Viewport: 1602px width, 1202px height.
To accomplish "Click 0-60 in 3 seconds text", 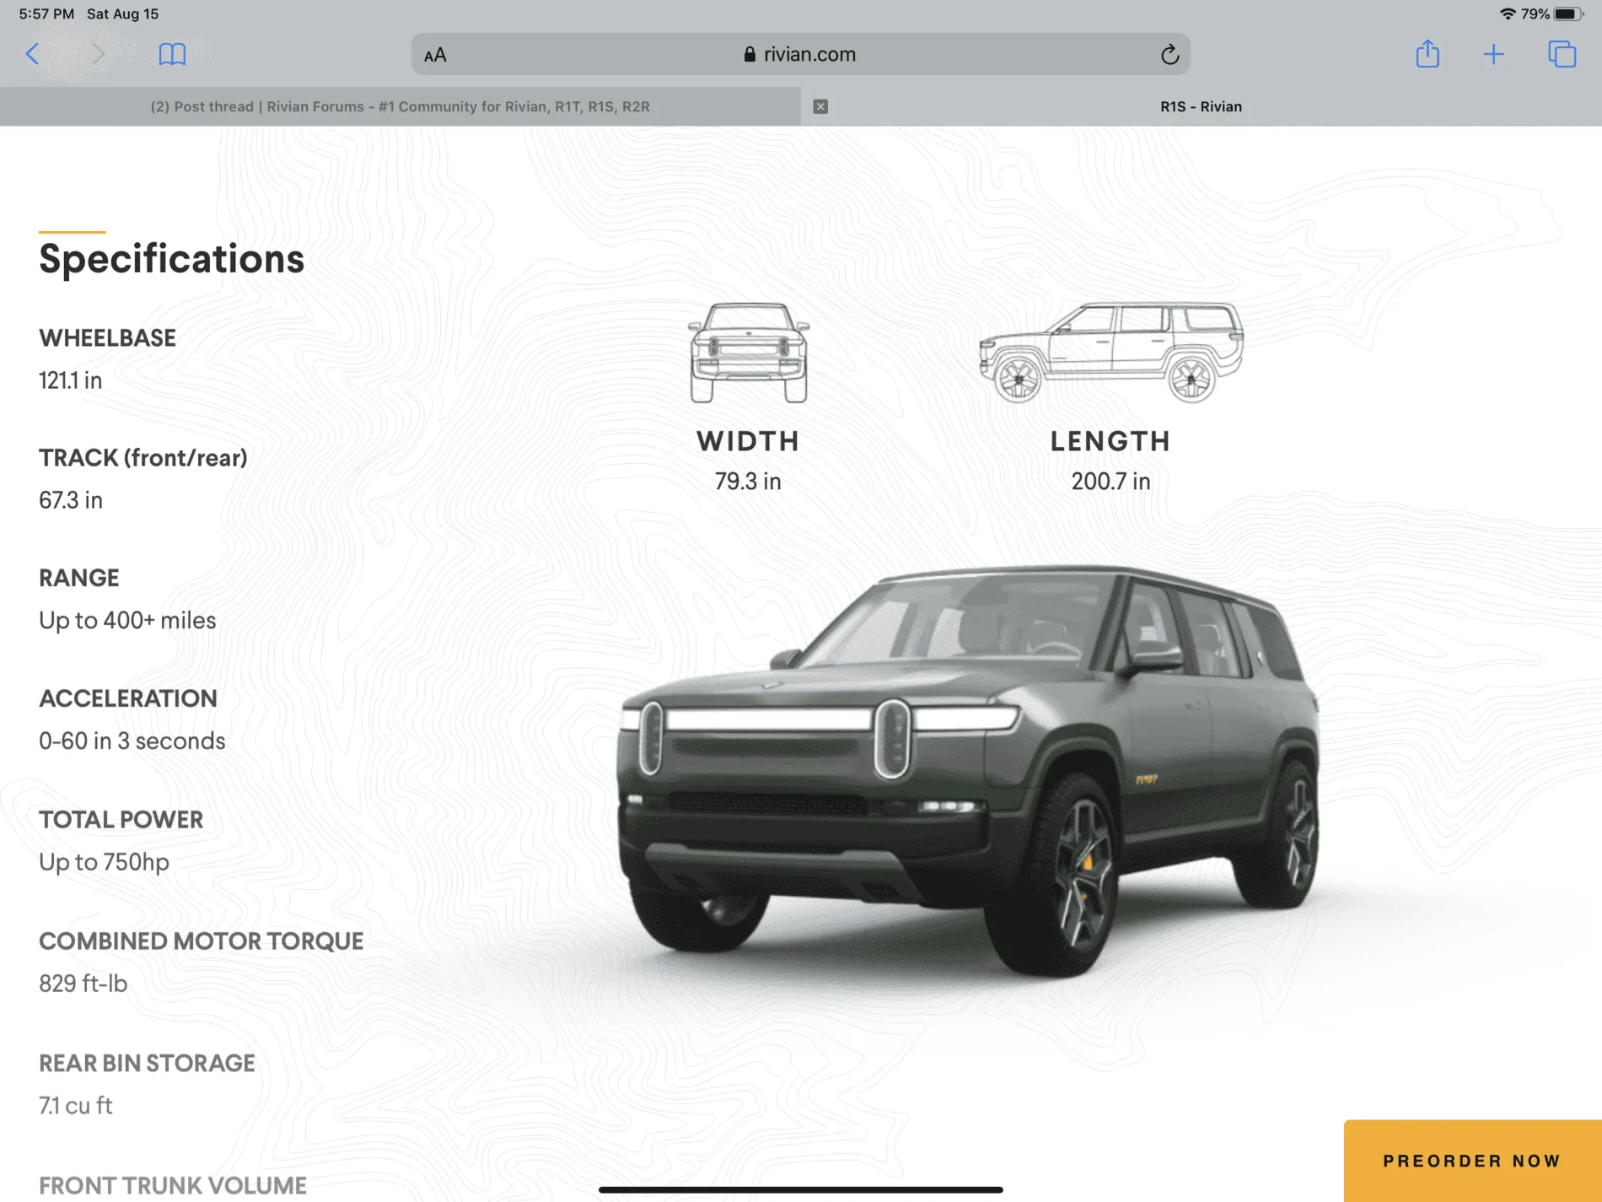I will pos(132,741).
